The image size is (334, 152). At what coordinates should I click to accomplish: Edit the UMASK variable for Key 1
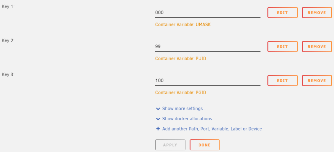coord(282,13)
